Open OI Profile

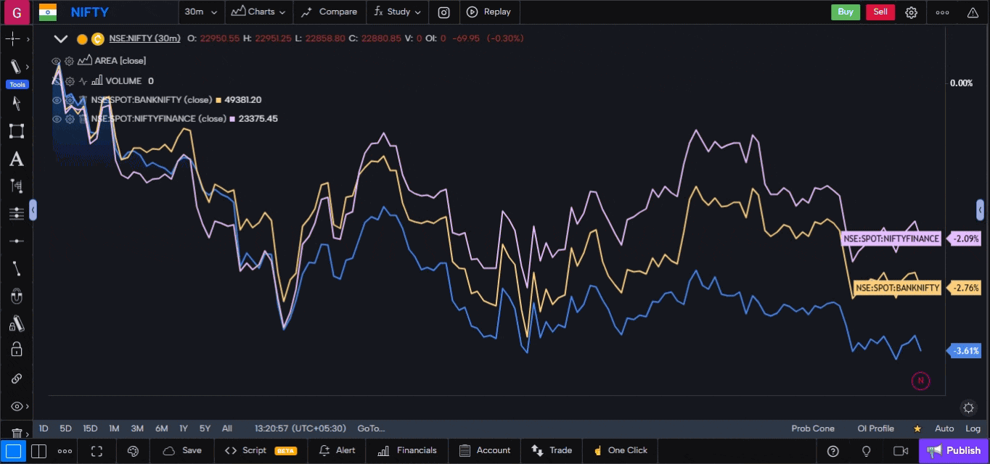coord(875,428)
